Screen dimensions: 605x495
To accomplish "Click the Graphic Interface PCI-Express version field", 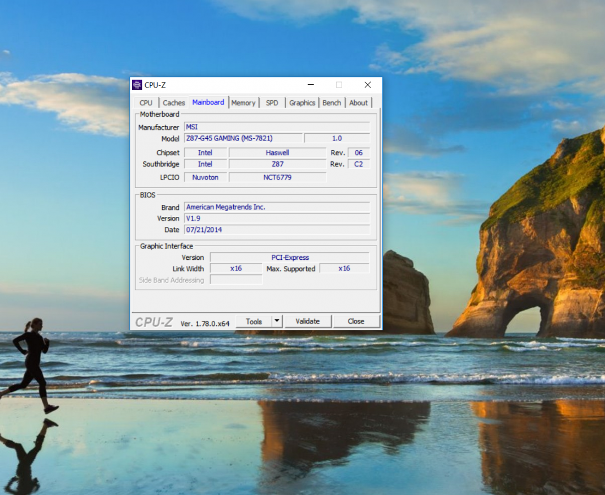I will [290, 258].
